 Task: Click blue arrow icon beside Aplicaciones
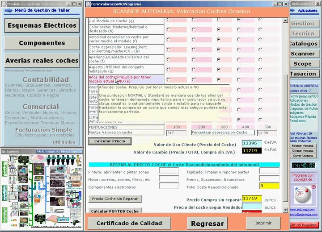pyautogui.click(x=292, y=10)
